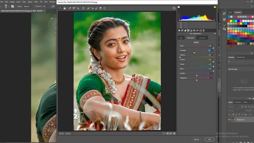The height and width of the screenshot is (143, 254).
Task: Select the Hand tool in Camera Raw toolbar
Action: tap(65, 8)
